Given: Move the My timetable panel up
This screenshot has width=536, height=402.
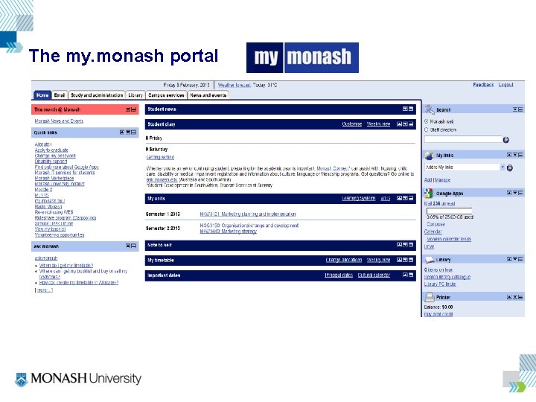Looking at the screenshot, I should (x=399, y=260).
